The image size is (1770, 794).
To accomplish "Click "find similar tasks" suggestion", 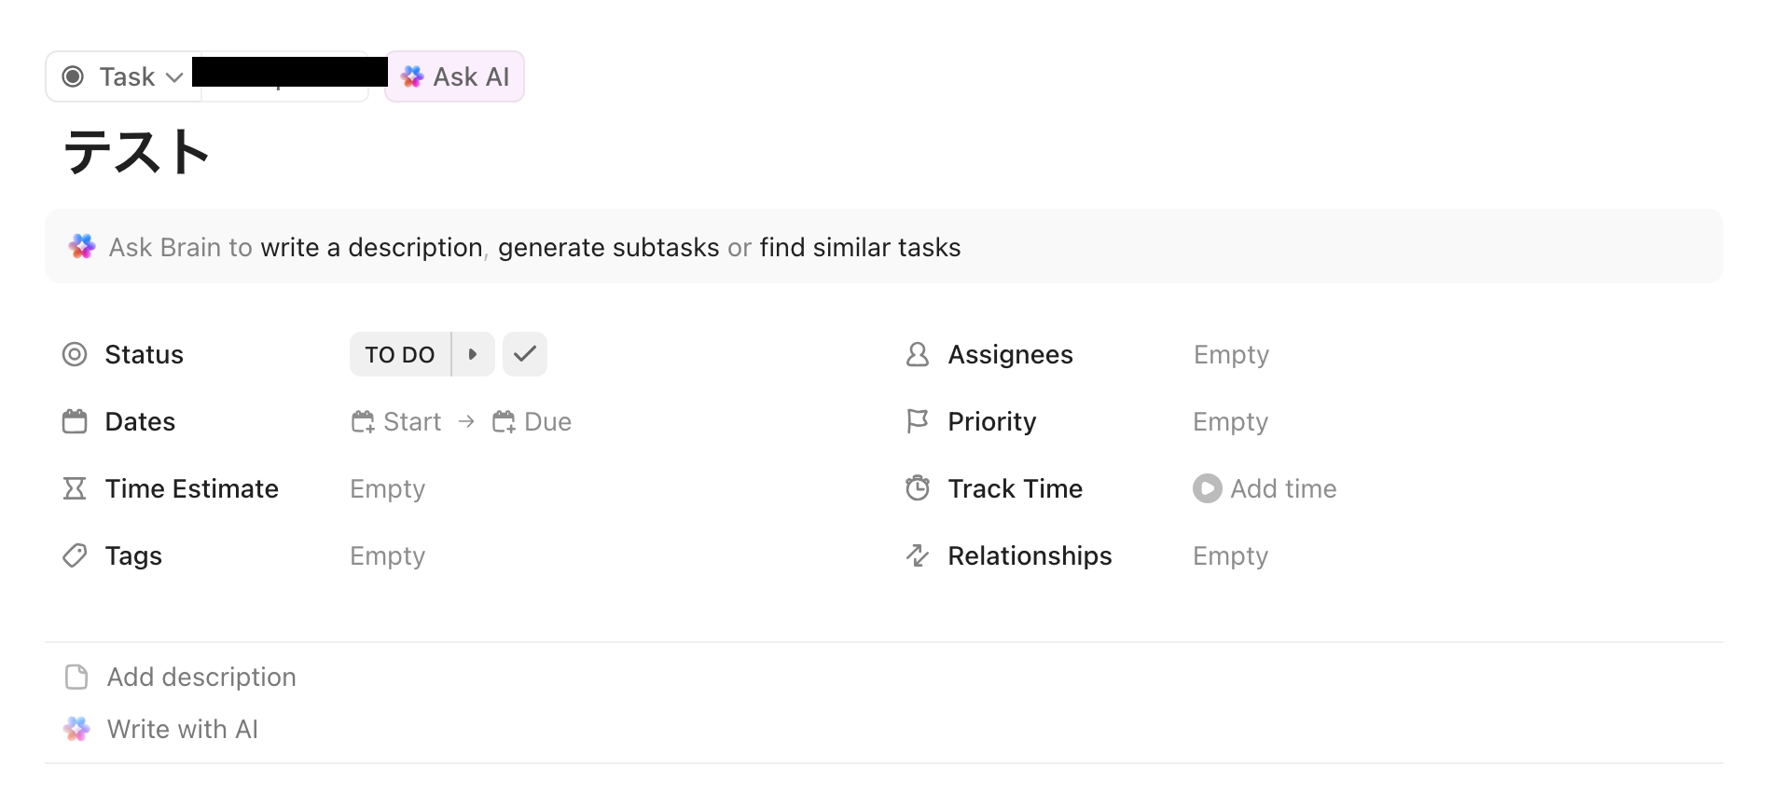I will click(x=860, y=247).
